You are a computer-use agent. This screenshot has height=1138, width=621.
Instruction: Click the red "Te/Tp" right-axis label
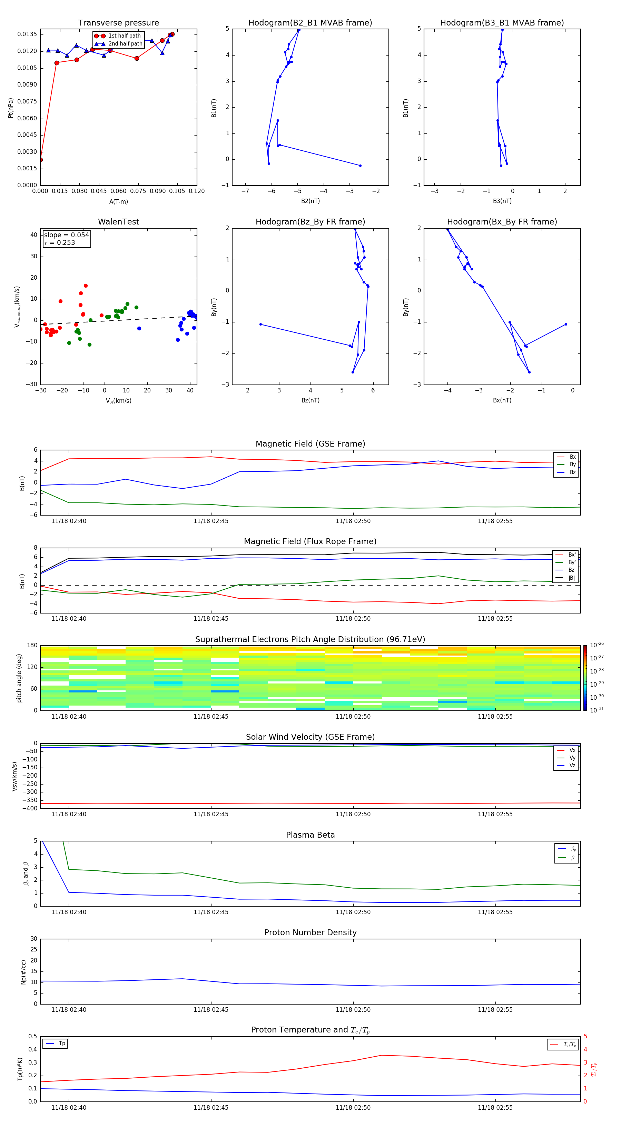point(594,1069)
